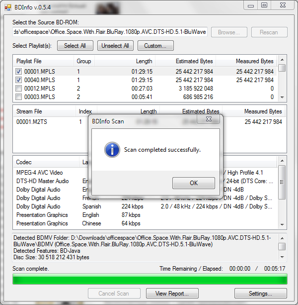
Task: Click codec list scroll down arrow
Action: point(282,225)
